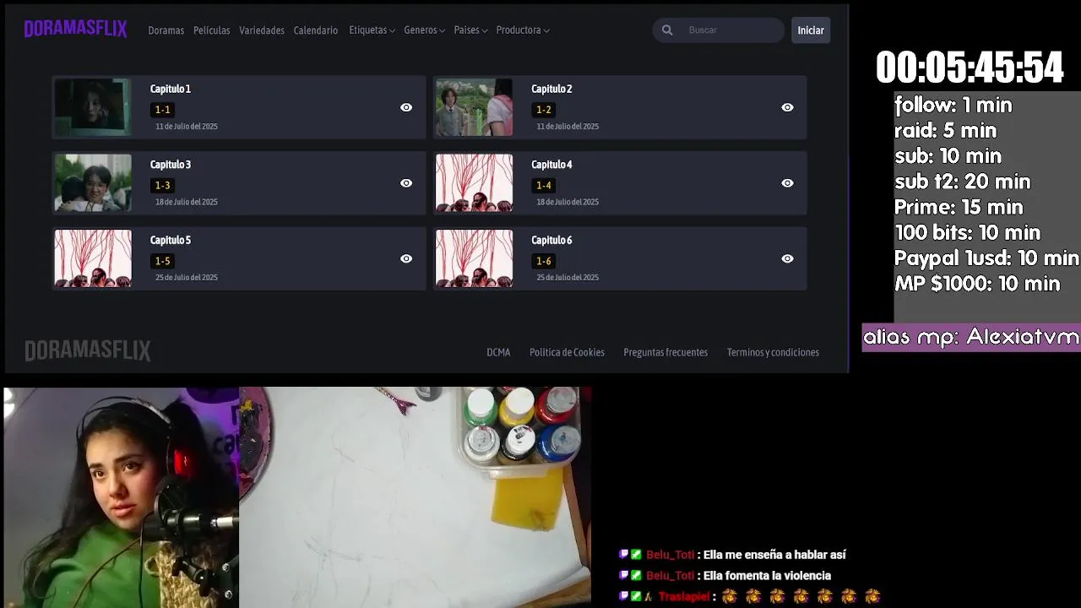
Task: Toggle watched eye icon for Capitulo 4
Action: click(787, 183)
